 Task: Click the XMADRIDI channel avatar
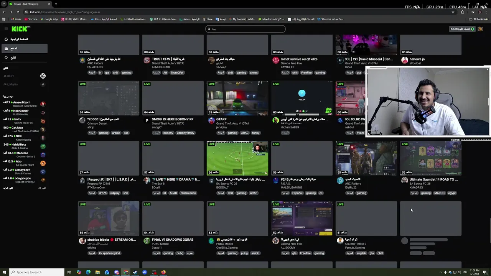(x=405, y=181)
